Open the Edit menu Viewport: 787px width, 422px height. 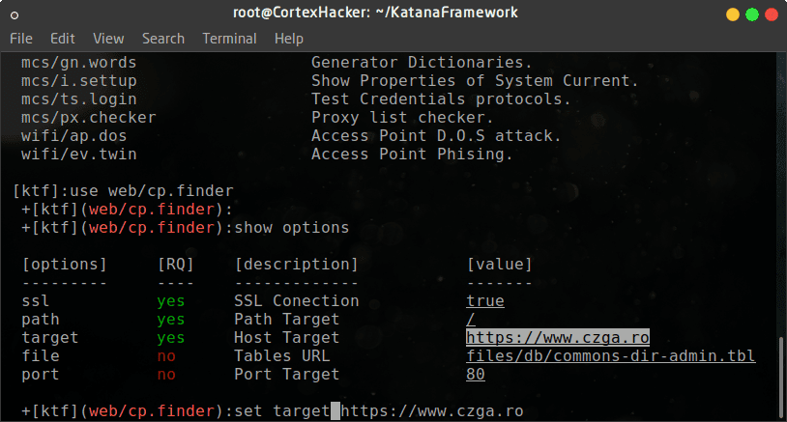[62, 39]
